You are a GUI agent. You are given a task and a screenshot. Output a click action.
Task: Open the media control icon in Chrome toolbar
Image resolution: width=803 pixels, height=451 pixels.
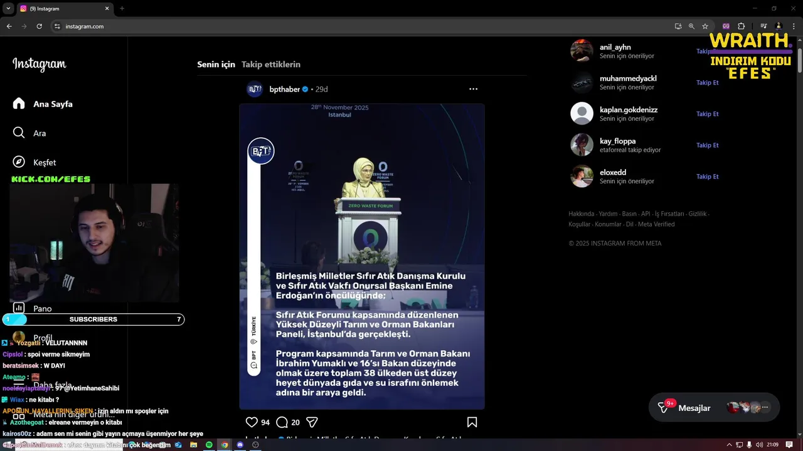click(x=763, y=26)
